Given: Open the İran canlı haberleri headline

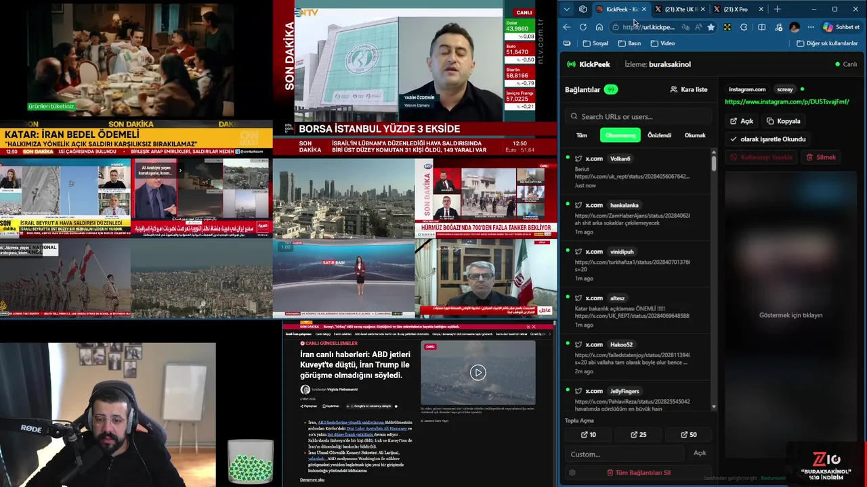Looking at the screenshot, I should pos(356,365).
